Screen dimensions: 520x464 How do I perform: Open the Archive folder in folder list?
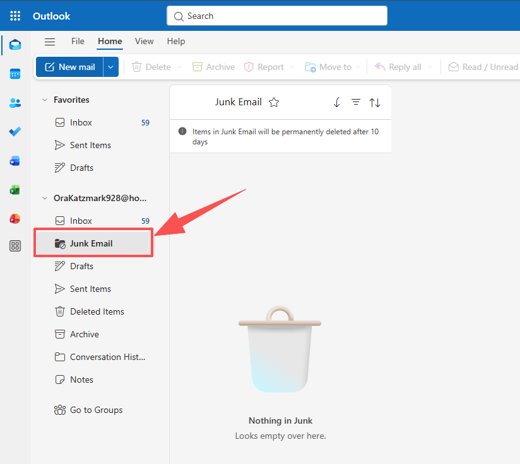pos(93,334)
